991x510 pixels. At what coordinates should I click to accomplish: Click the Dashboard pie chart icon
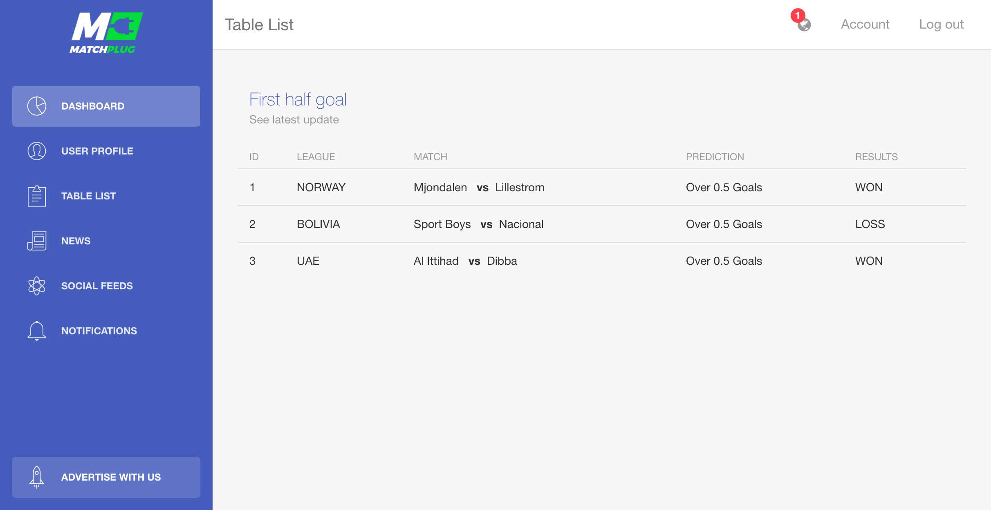click(37, 106)
